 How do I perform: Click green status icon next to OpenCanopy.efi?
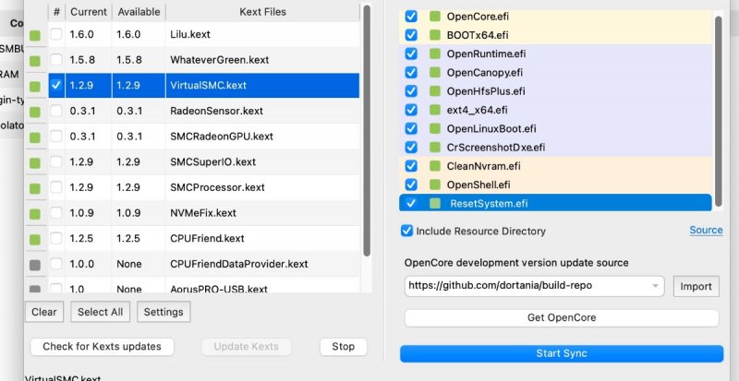coord(435,72)
